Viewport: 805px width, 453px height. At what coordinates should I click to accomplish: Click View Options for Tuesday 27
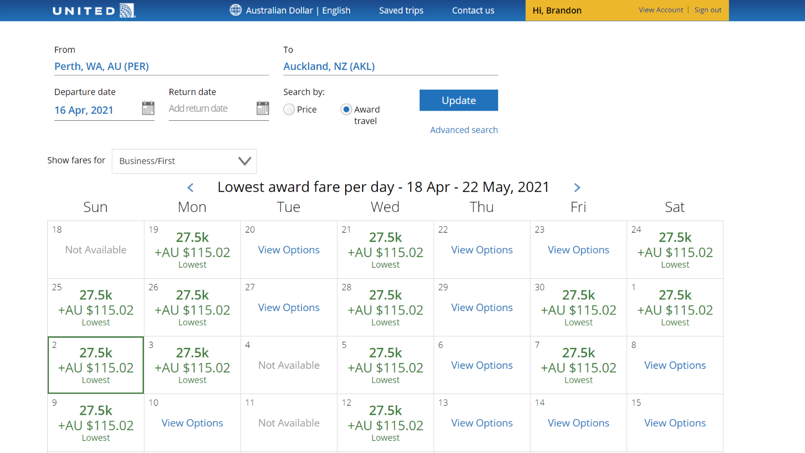tap(289, 308)
